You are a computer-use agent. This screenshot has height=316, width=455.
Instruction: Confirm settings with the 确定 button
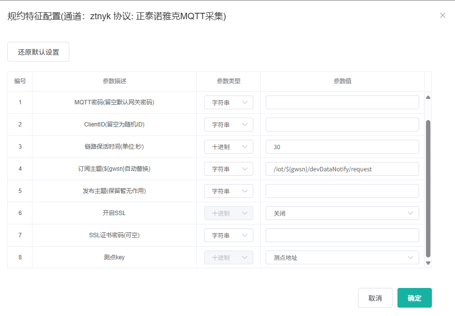coord(414,298)
